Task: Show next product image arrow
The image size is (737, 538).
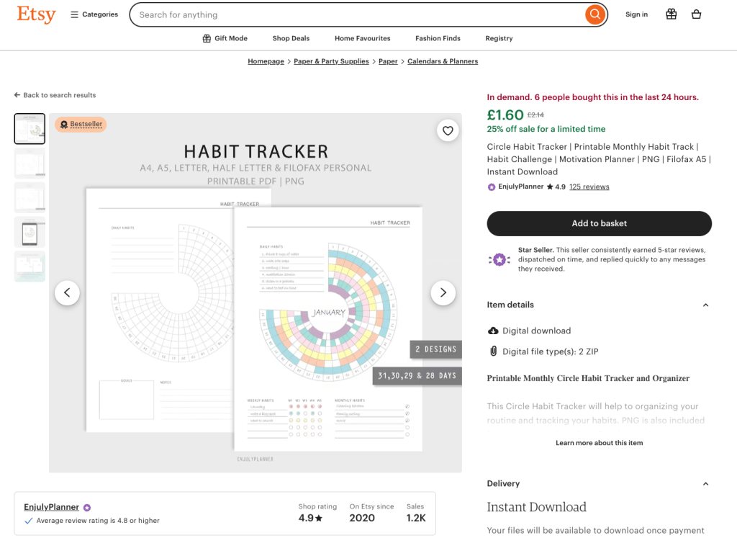Action: click(x=443, y=292)
